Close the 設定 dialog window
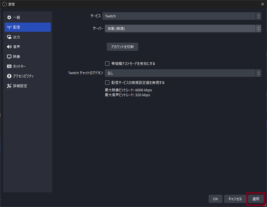Image resolution: width=267 pixels, height=207 pixels. pos(262,4)
